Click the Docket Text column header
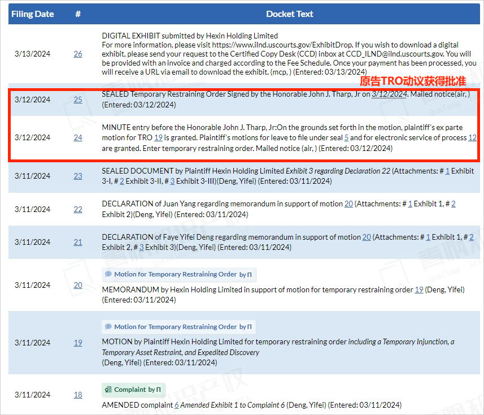Viewport: 484px width, 415px height. coord(290,14)
